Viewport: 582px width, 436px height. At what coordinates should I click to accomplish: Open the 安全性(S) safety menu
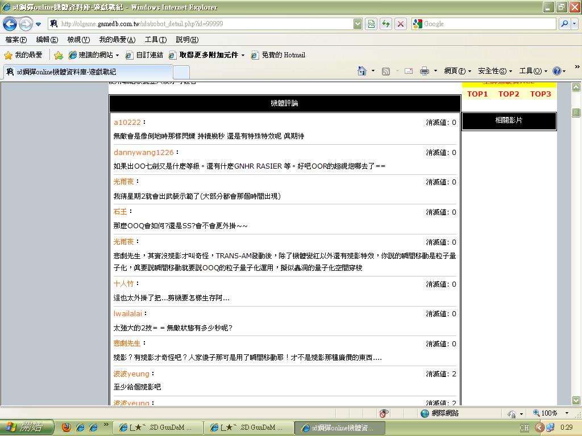click(x=495, y=71)
